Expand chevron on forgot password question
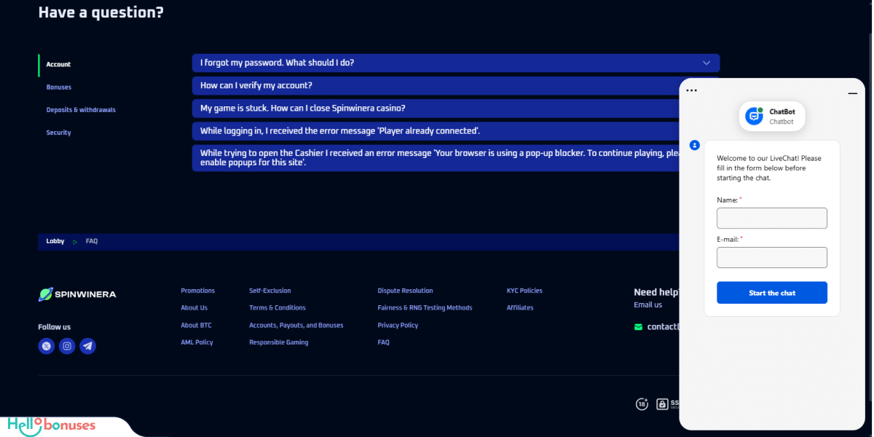The width and height of the screenshot is (874, 437). (706, 63)
